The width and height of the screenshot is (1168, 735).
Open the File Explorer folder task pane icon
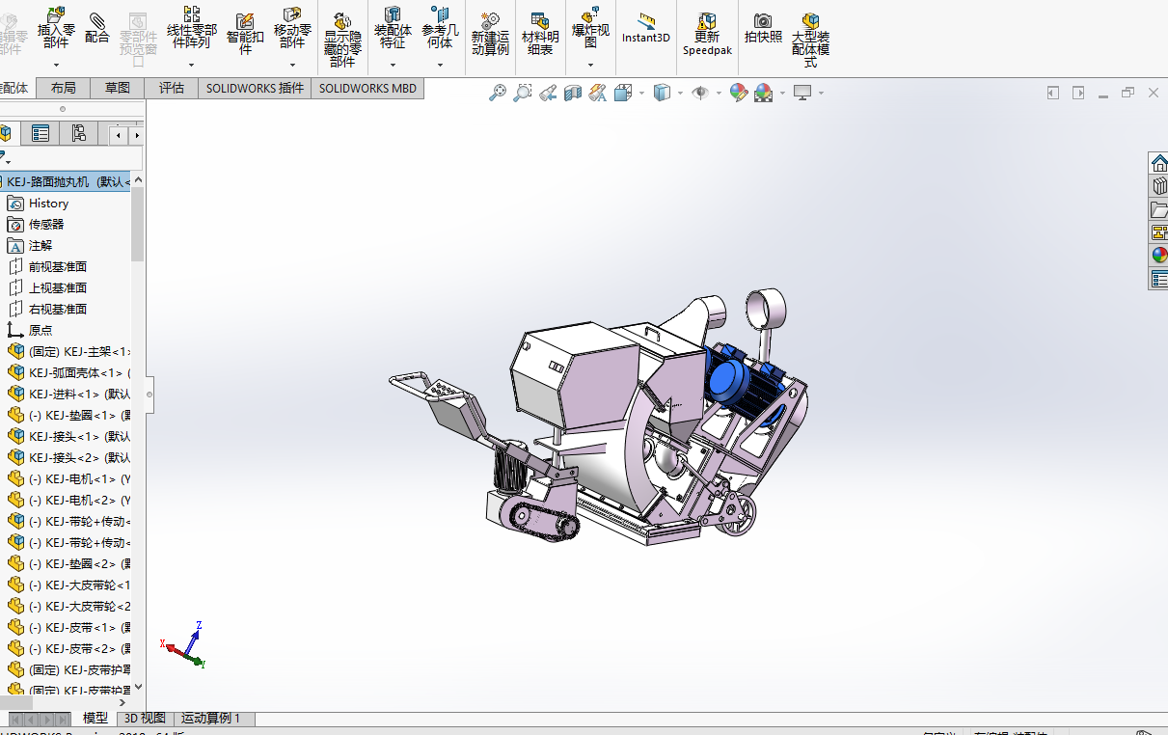[x=1159, y=209]
